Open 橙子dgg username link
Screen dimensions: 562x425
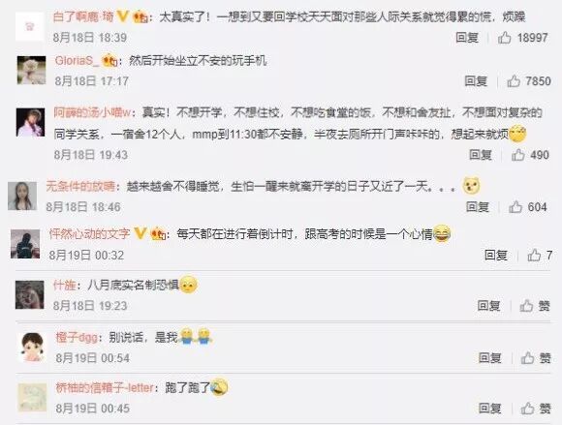(77, 337)
